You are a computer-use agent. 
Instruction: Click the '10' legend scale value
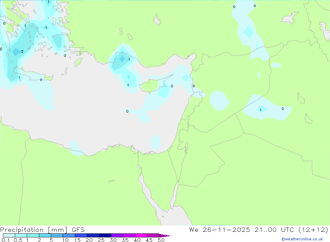[x=65, y=240]
